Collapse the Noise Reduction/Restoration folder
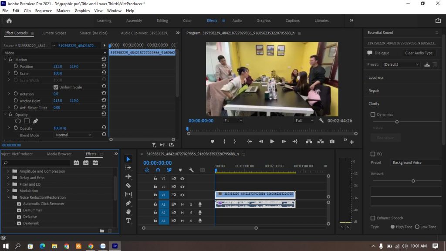This screenshot has height=251, width=446. [x=9, y=197]
